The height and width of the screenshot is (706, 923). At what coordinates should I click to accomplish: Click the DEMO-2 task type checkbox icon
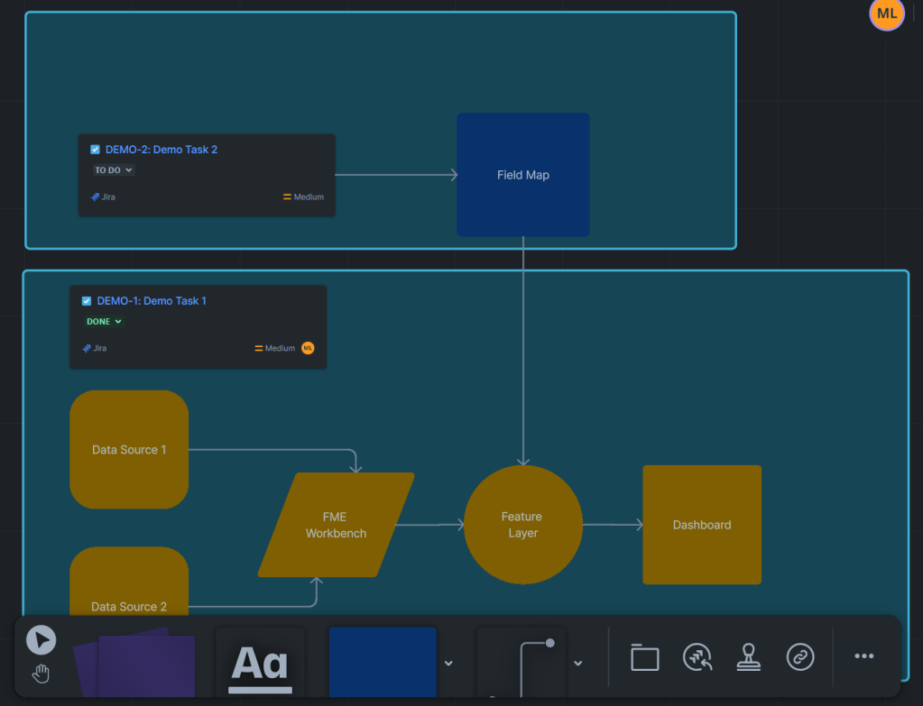coord(96,150)
